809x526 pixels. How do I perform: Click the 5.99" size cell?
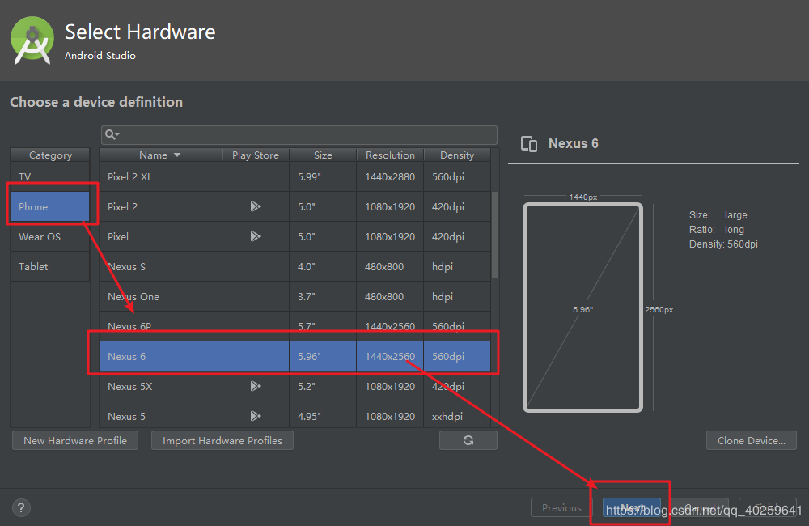click(x=323, y=176)
